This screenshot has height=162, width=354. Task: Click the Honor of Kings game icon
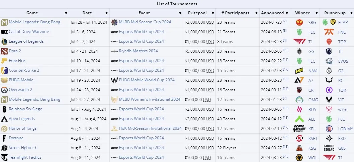pos(4,128)
